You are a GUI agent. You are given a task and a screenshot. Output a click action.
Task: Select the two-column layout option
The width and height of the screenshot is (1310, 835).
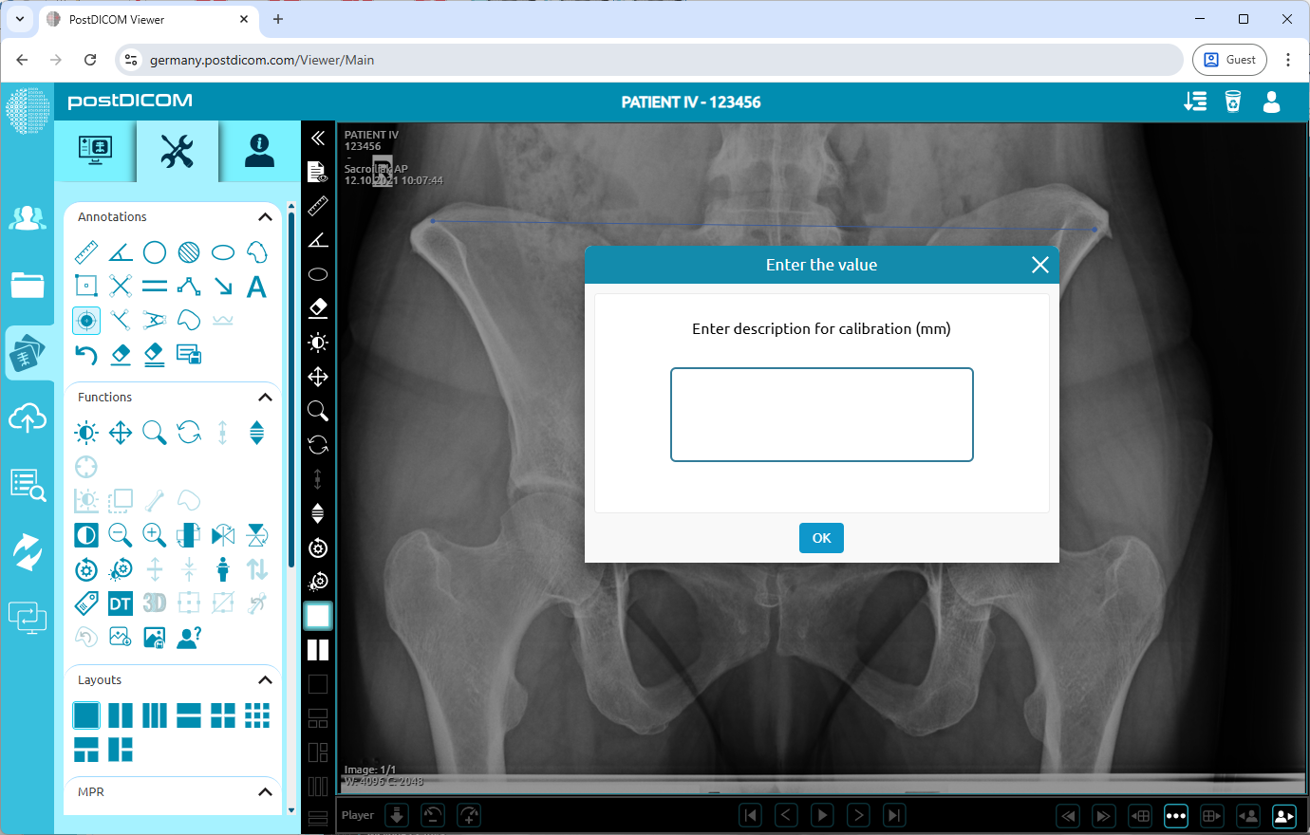[120, 715]
